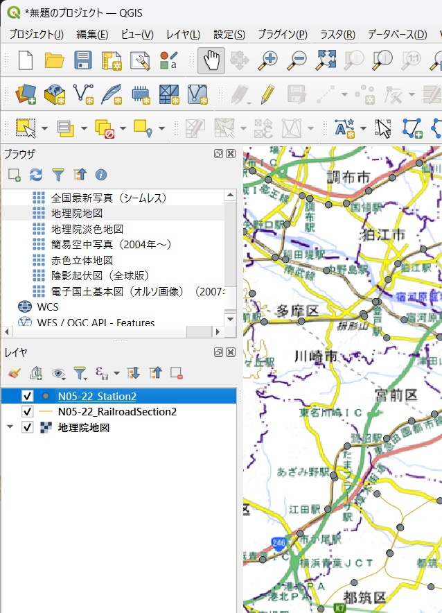Collapse all in Browser panel
This screenshot has width=442, height=613.
80,175
